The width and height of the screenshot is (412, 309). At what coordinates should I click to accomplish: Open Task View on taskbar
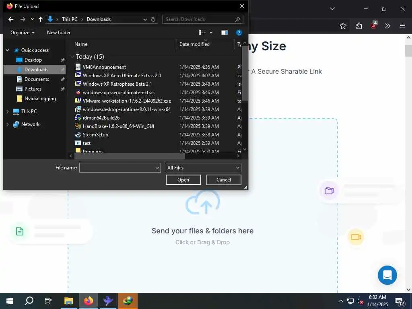(x=48, y=301)
